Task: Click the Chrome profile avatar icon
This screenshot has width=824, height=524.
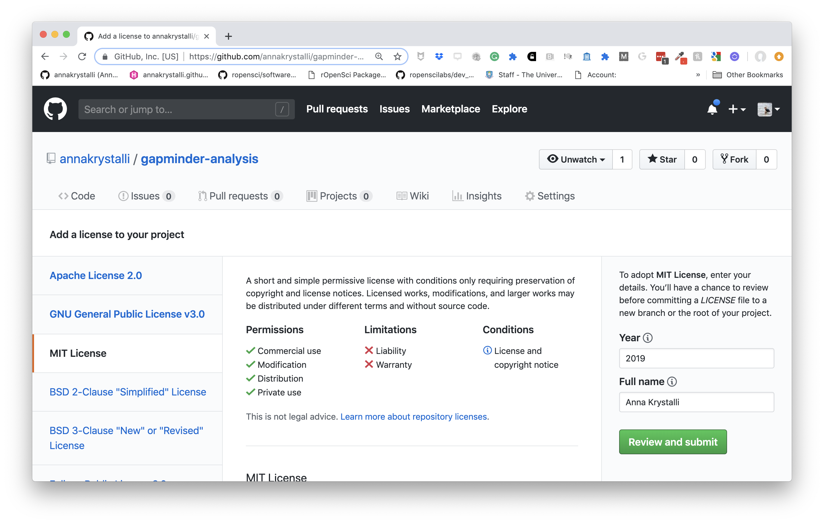Action: 760,56
